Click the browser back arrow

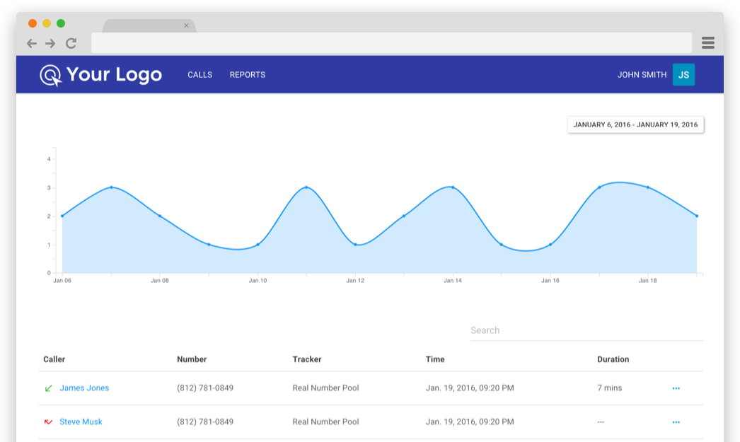click(32, 43)
